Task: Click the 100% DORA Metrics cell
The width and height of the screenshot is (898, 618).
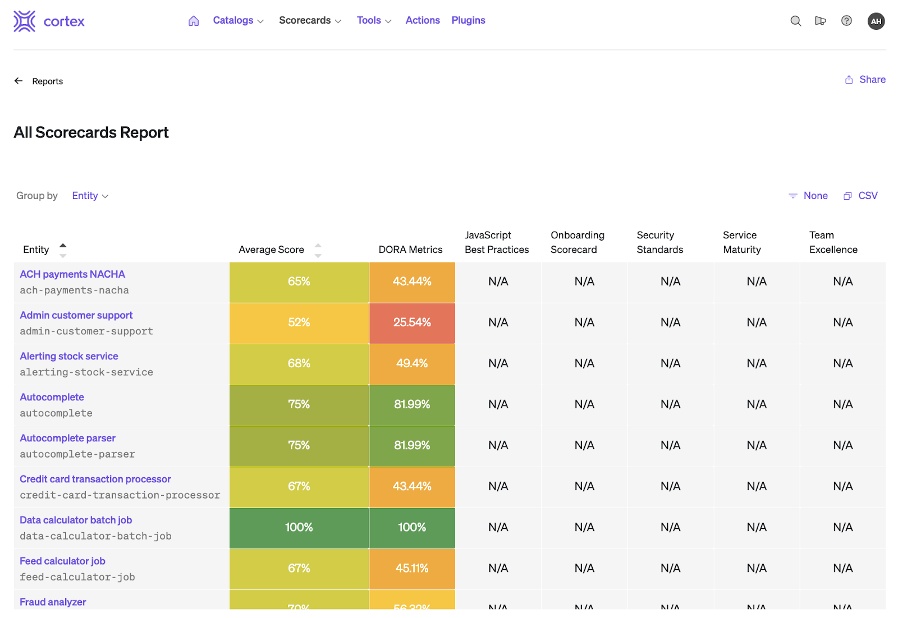Action: [x=412, y=528]
